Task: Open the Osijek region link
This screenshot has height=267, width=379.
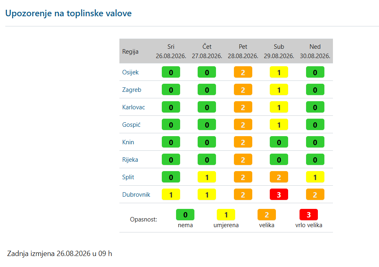Action: (130, 72)
